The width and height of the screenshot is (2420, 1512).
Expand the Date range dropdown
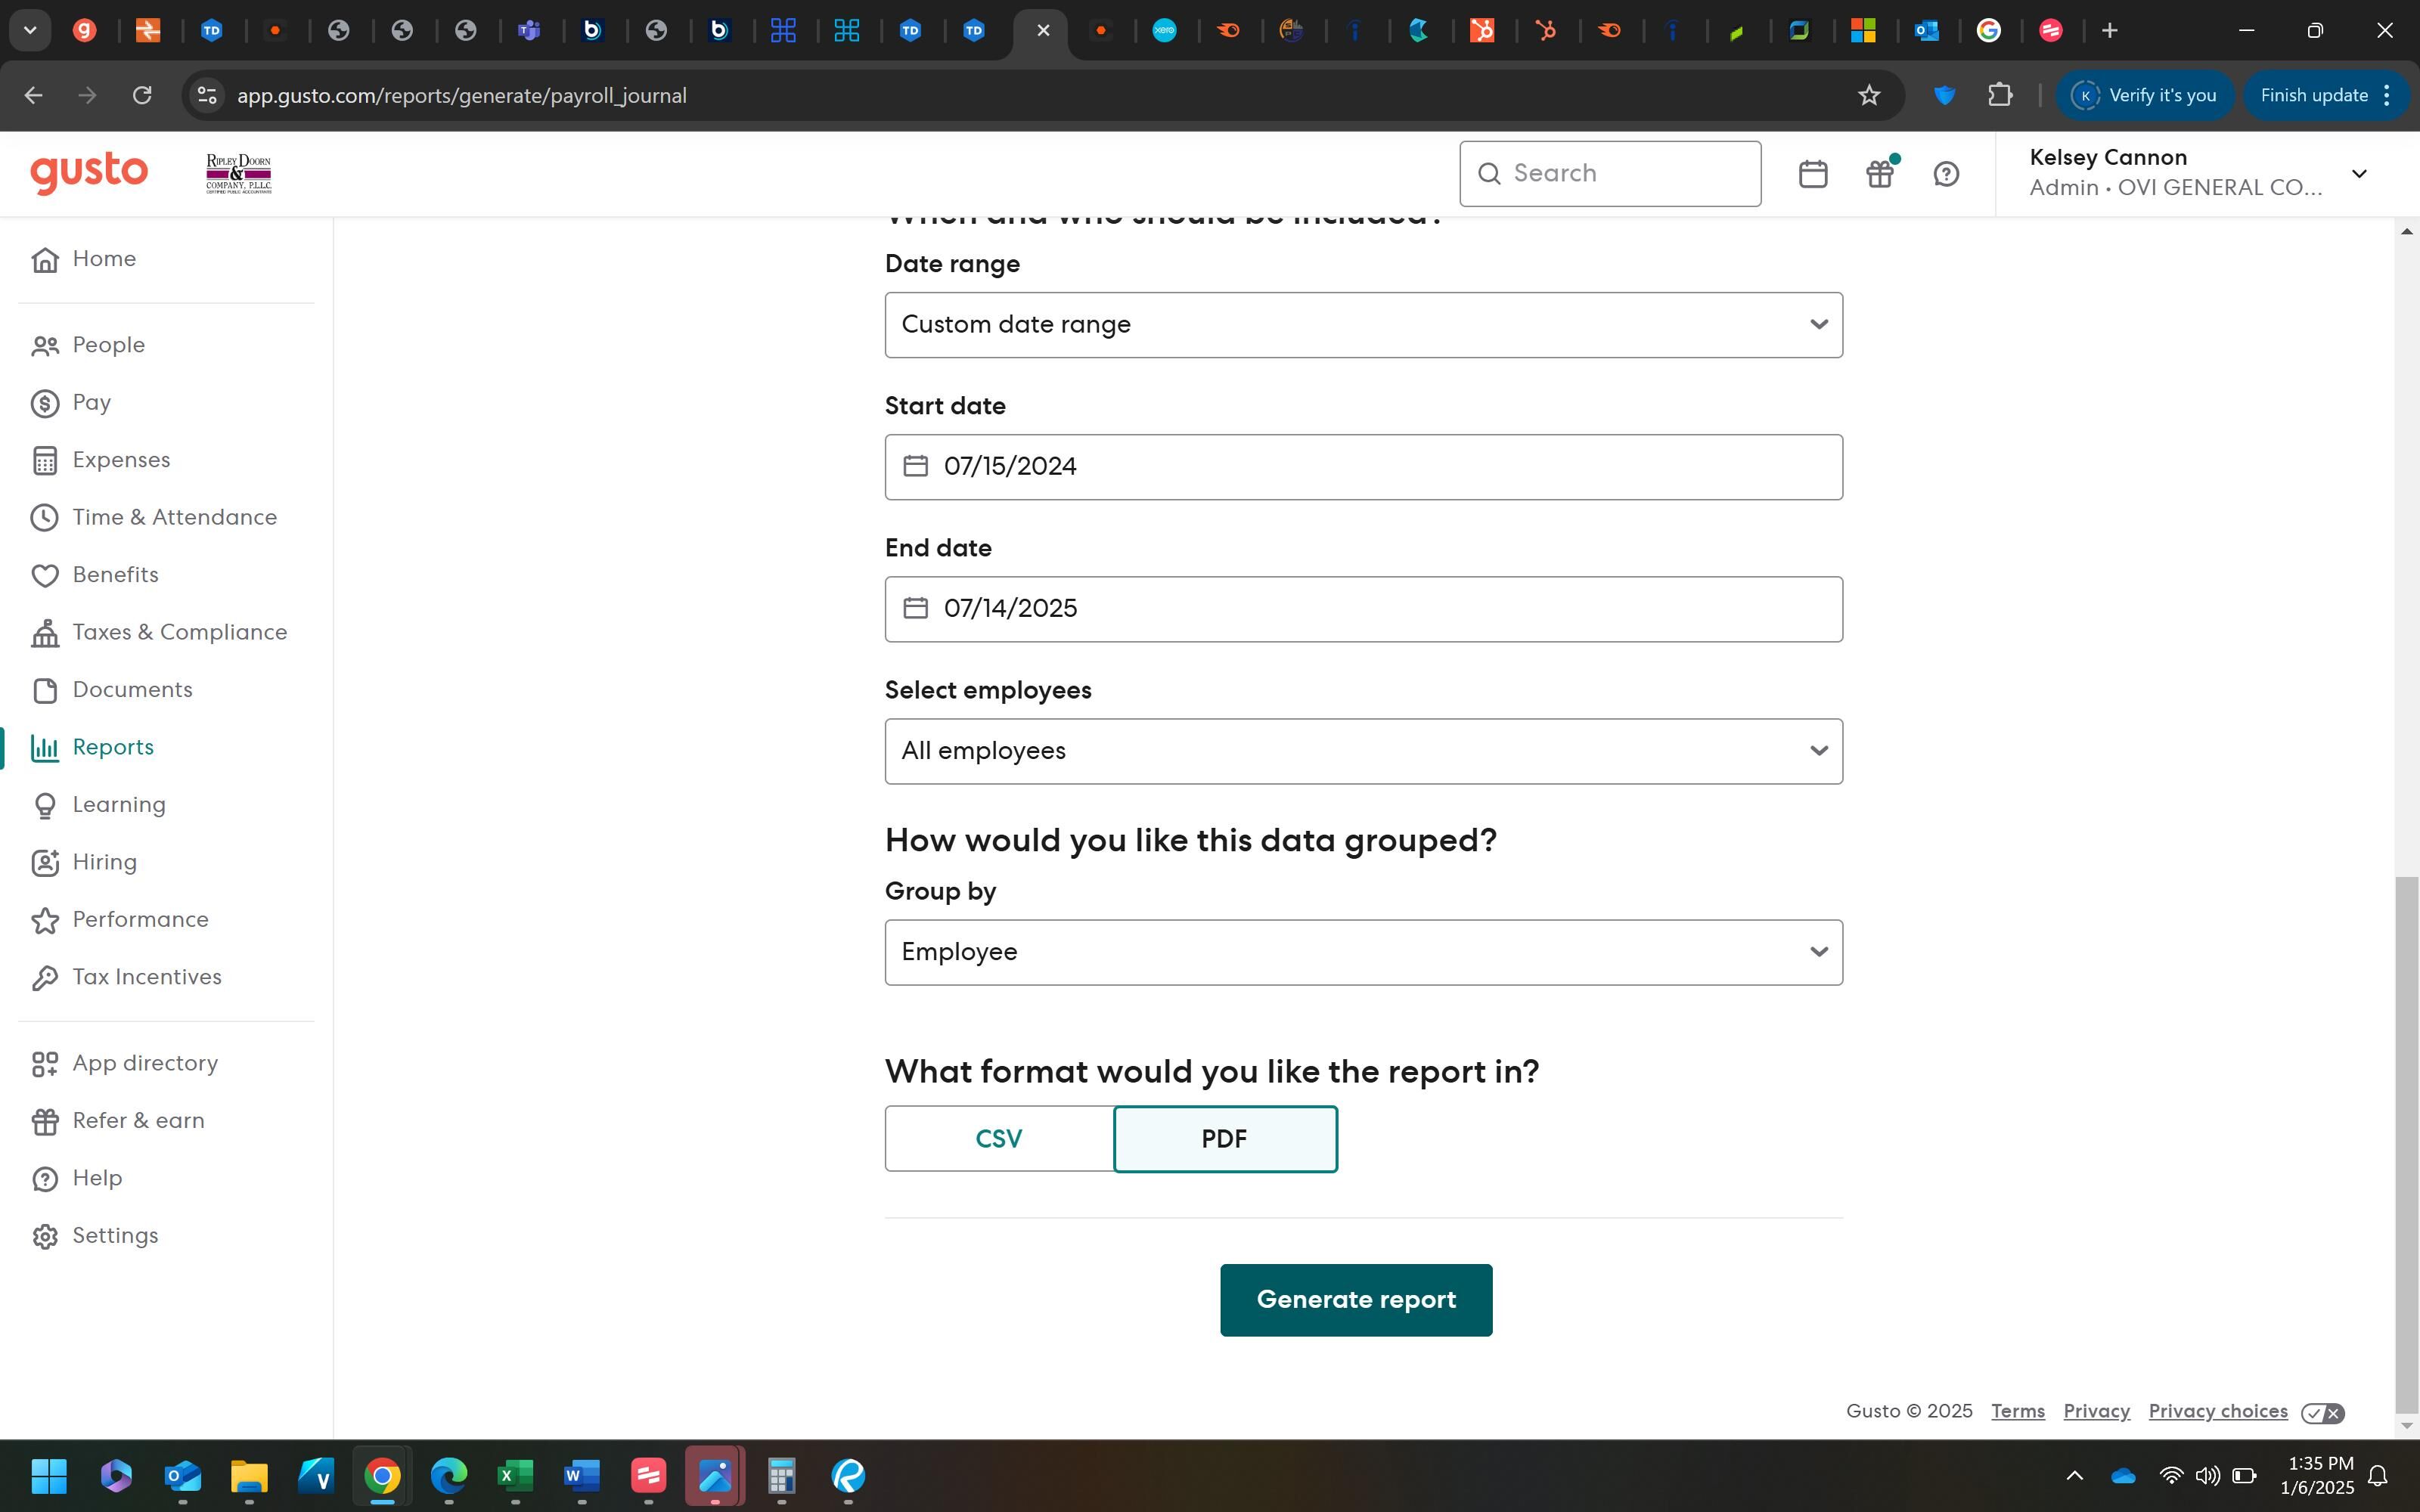click(x=1363, y=325)
